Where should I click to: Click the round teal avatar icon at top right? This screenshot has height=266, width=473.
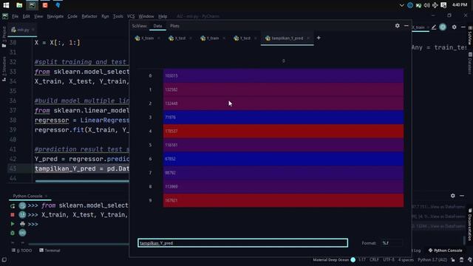pos(443,27)
